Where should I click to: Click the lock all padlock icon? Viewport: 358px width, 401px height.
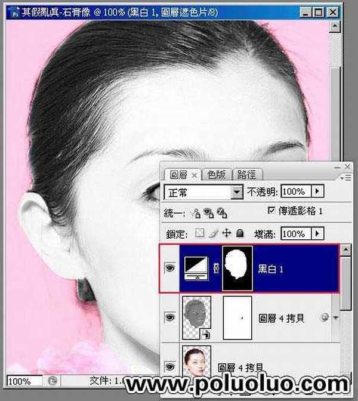(x=239, y=233)
